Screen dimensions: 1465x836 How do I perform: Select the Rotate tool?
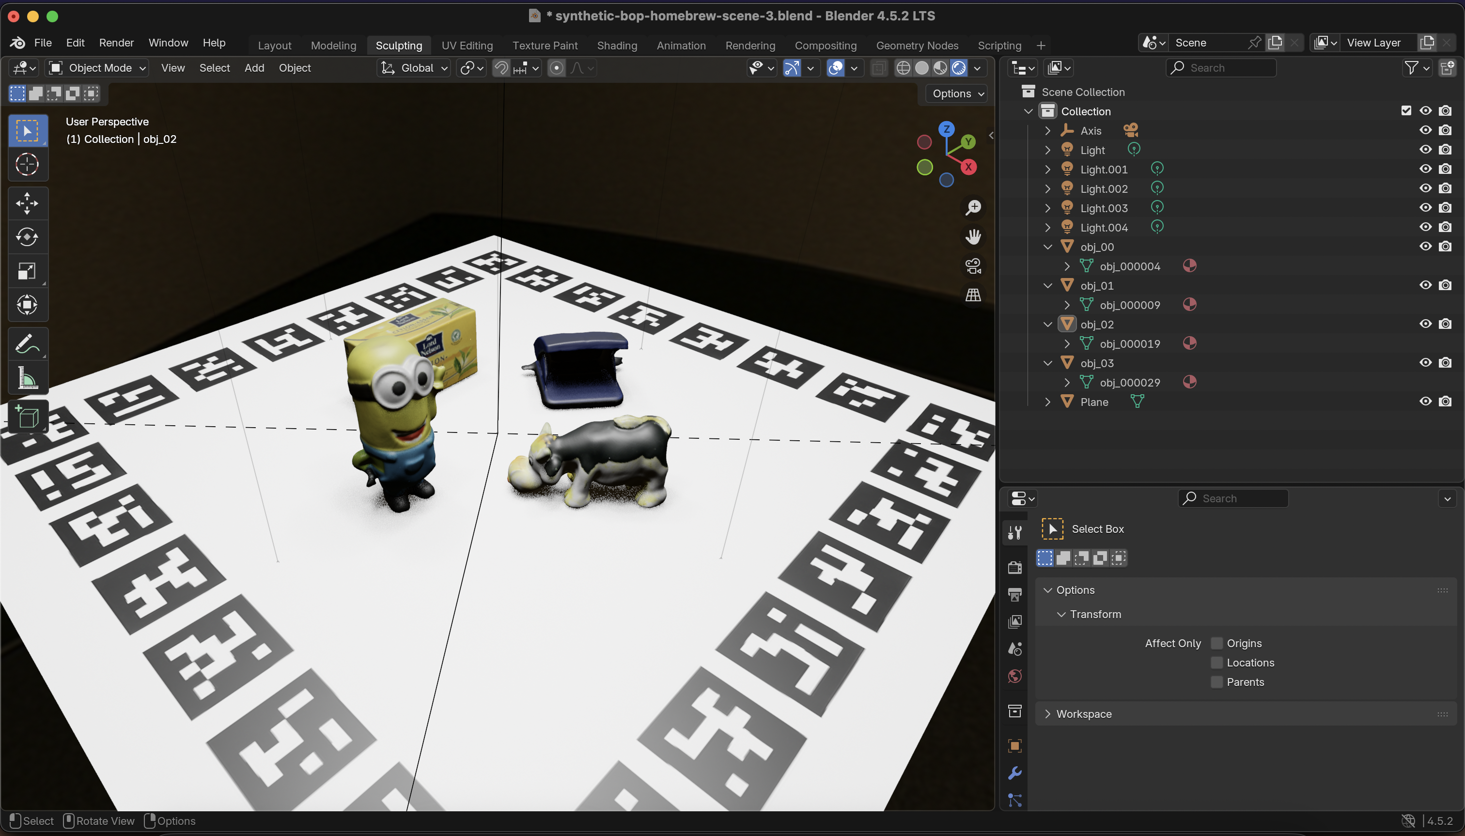tap(28, 237)
